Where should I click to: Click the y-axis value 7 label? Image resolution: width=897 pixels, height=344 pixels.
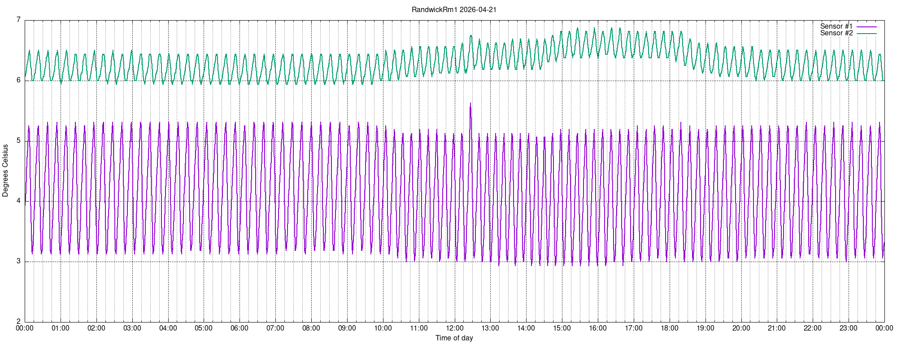click(x=18, y=20)
